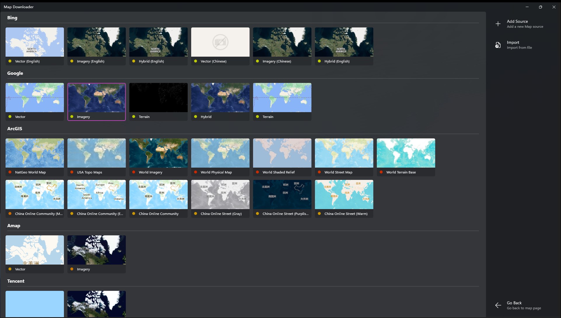Click the yellow status dot beside Vector (Chinese)
The image size is (561, 318).
[196, 61]
